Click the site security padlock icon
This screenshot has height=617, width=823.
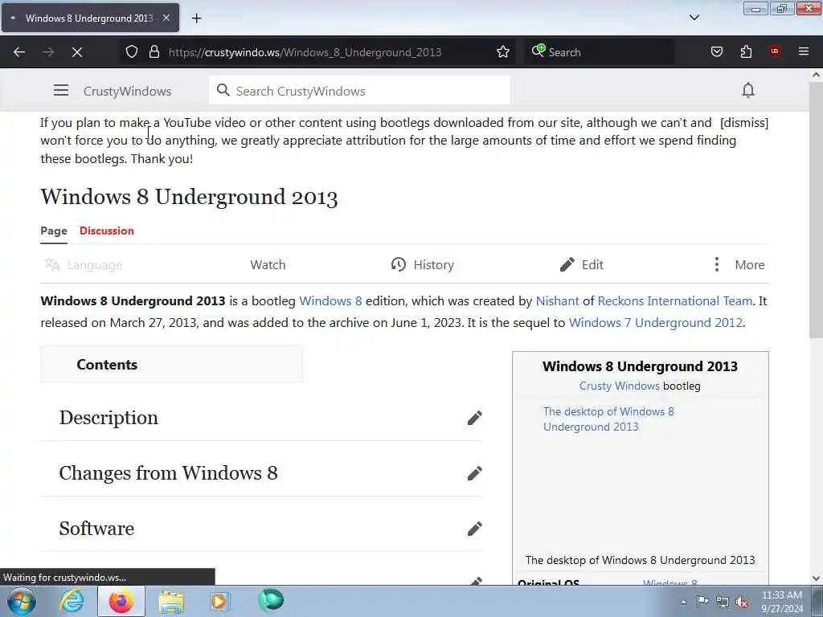(x=154, y=52)
